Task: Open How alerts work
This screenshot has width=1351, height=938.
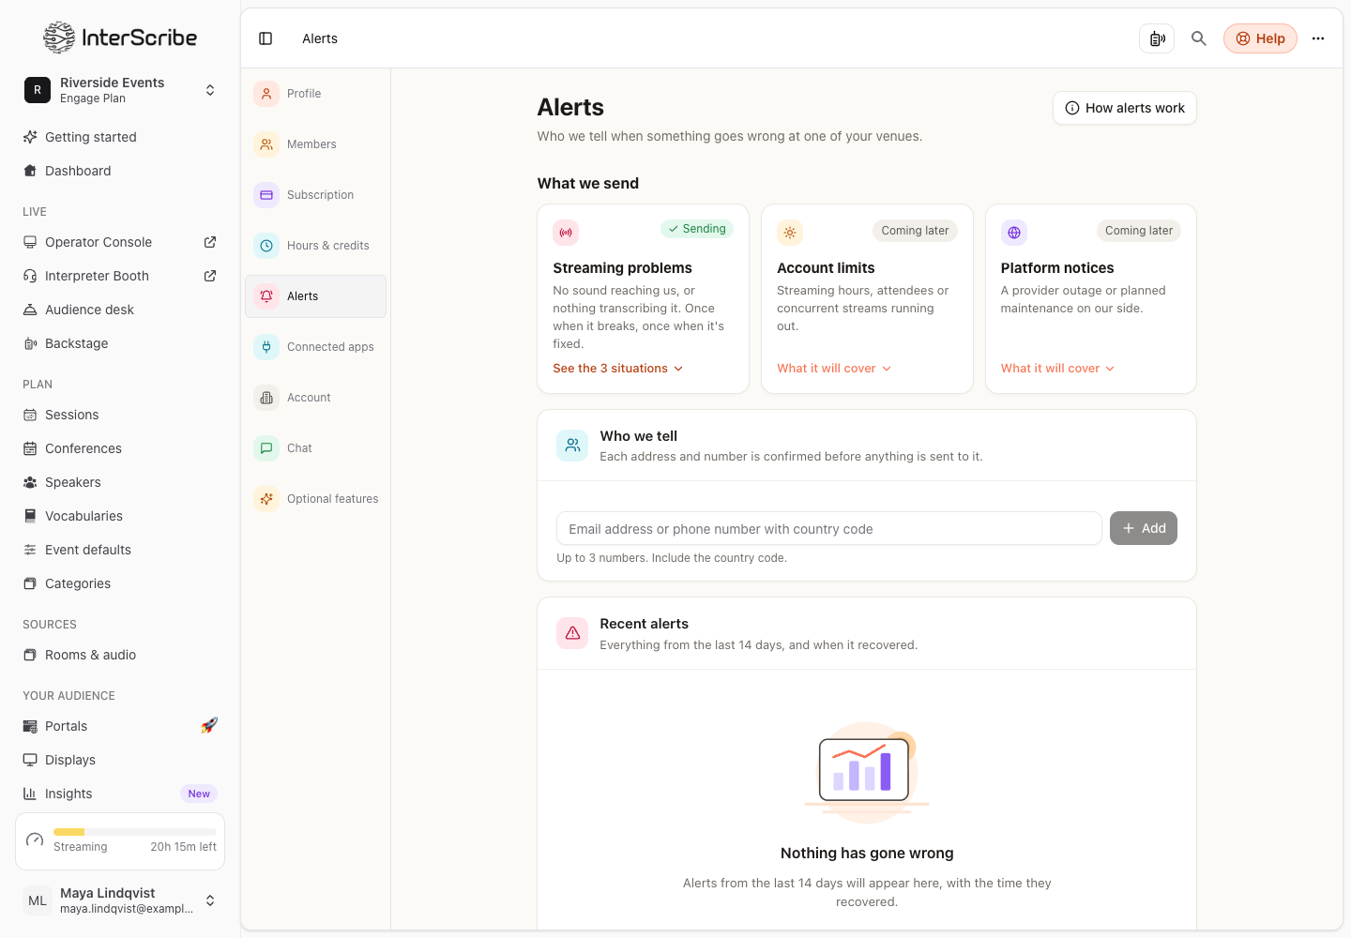Action: 1125,108
